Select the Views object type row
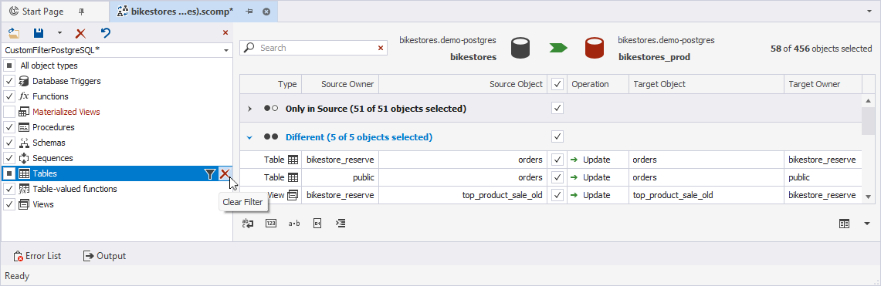This screenshot has height=286, width=881. coord(117,205)
